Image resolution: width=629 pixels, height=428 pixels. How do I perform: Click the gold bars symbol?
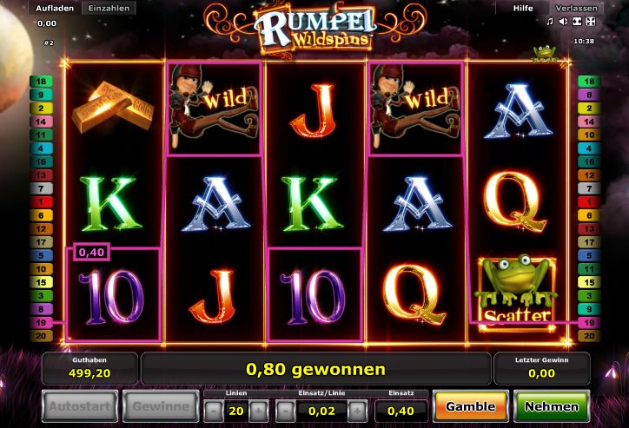point(113,107)
